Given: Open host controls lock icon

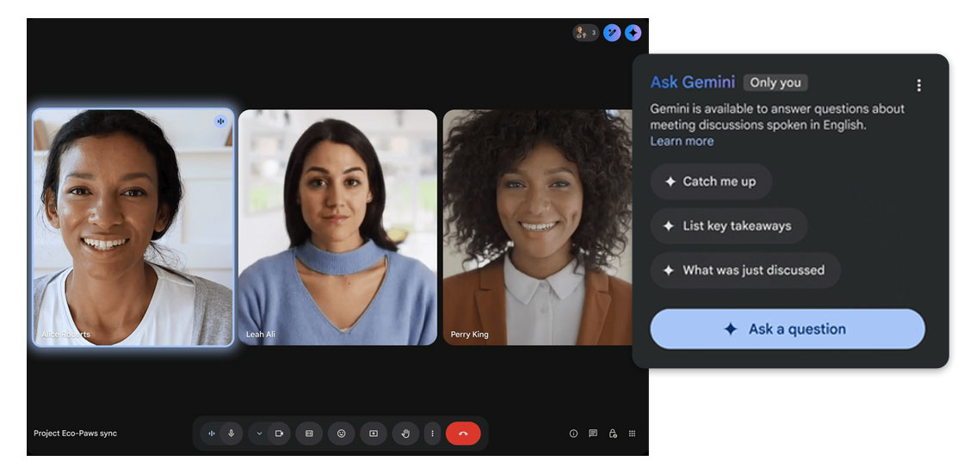Looking at the screenshot, I should click(613, 434).
